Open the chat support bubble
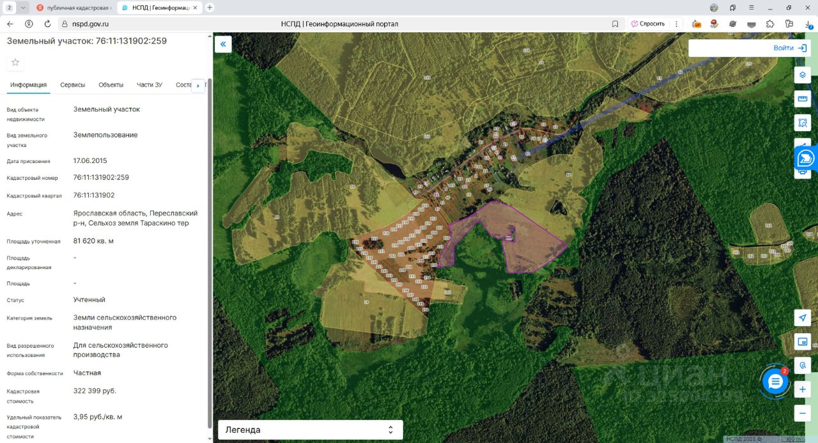This screenshot has width=818, height=443. coord(775,382)
